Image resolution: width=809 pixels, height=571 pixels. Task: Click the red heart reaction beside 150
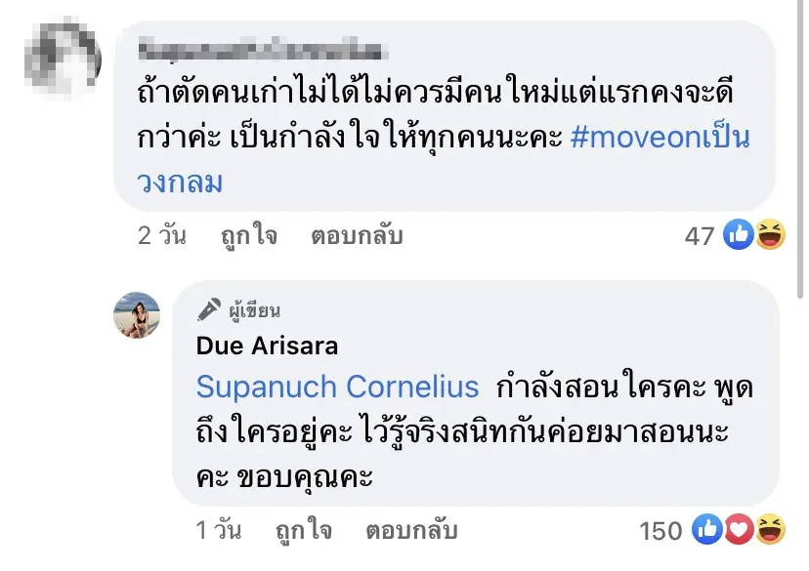click(740, 530)
